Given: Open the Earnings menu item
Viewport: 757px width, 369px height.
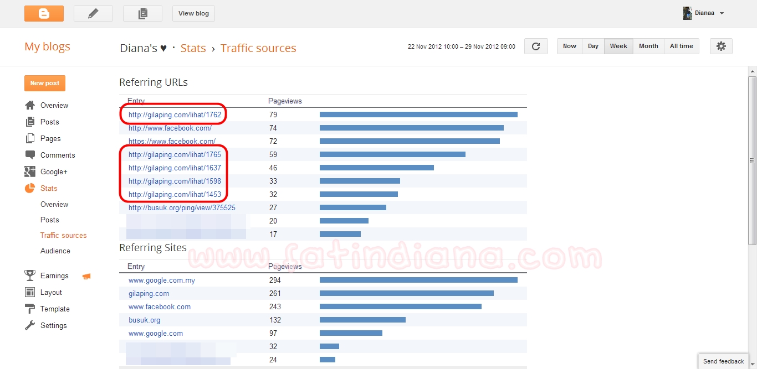Looking at the screenshot, I should tap(54, 276).
